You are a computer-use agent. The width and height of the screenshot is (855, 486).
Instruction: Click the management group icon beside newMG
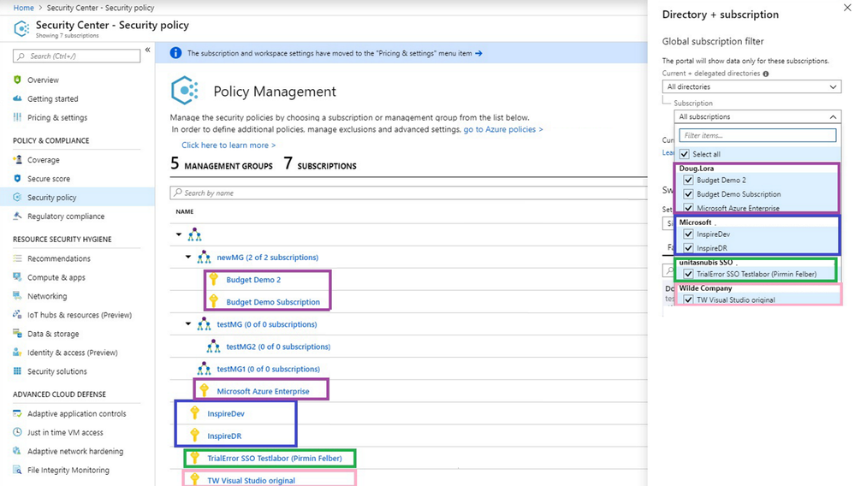tap(204, 258)
